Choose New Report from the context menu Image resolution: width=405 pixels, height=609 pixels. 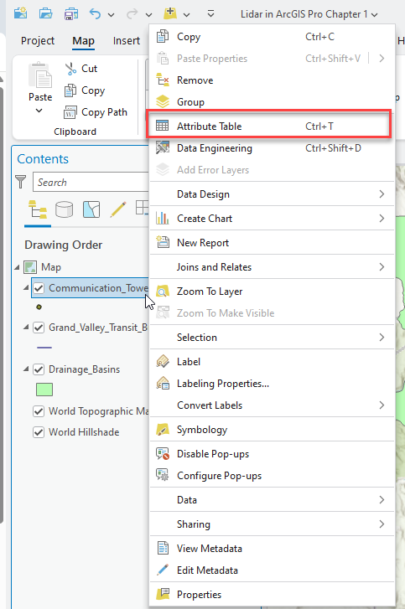pos(272,243)
